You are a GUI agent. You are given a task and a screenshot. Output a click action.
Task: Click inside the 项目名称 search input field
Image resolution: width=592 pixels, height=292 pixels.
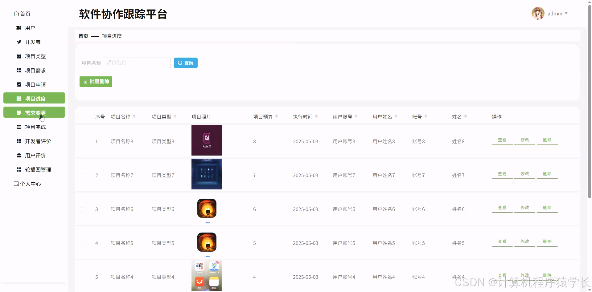[137, 63]
